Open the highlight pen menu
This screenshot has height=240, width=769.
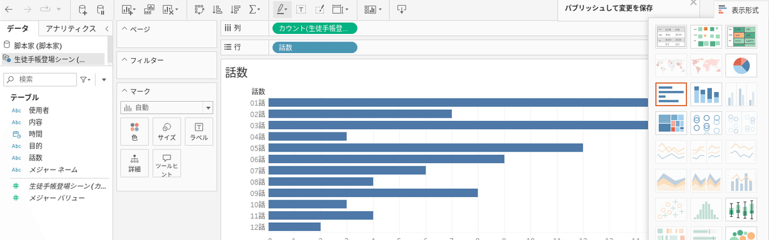(x=281, y=10)
